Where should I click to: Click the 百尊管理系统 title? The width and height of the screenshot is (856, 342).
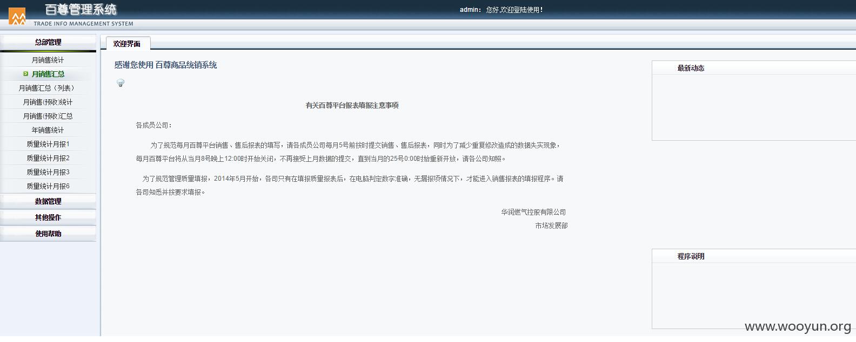(x=81, y=9)
